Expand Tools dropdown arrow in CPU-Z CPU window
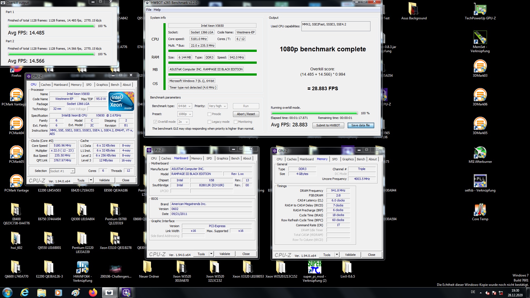The width and height of the screenshot is (530, 298). pyautogui.click(x=91, y=180)
